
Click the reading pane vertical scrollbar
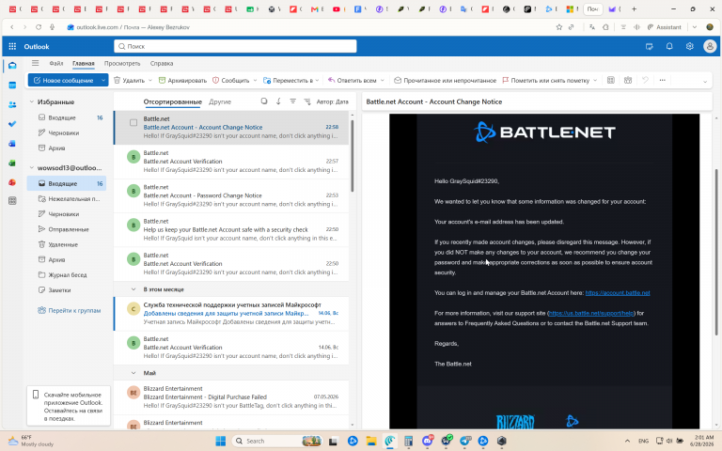coord(716,252)
